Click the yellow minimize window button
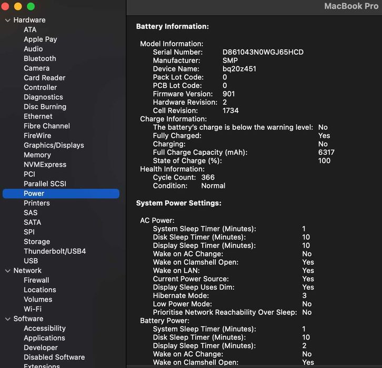382x368 pixels. (x=18, y=6)
